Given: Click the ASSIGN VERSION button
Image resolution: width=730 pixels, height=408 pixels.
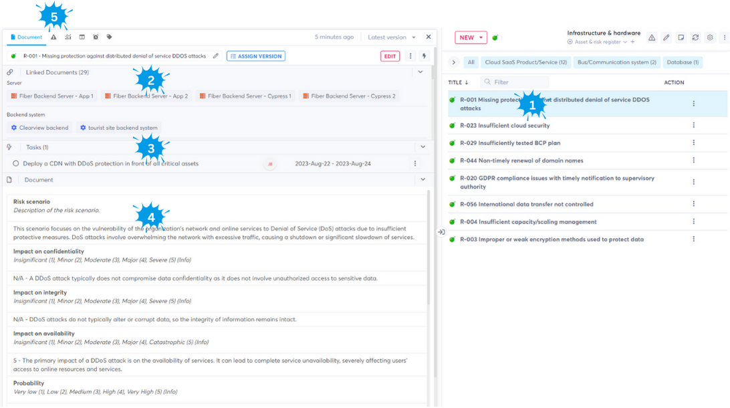Looking at the screenshot, I should pos(255,56).
